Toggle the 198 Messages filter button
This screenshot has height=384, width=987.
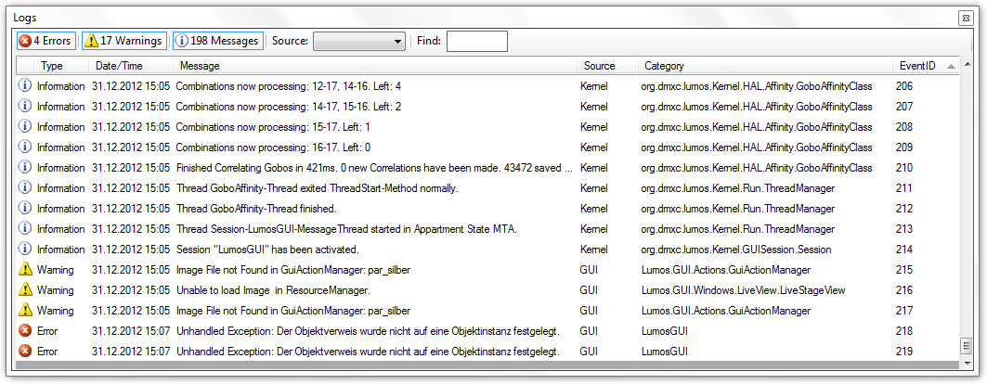pyautogui.click(x=217, y=41)
